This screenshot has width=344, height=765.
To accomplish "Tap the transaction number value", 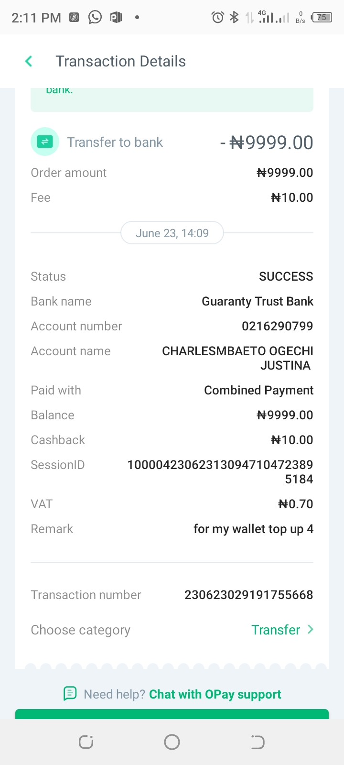I will [249, 595].
